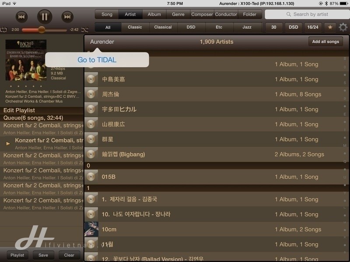Tap disc icon beside 周杰倫
The height and width of the screenshot is (262, 350).
click(x=91, y=94)
